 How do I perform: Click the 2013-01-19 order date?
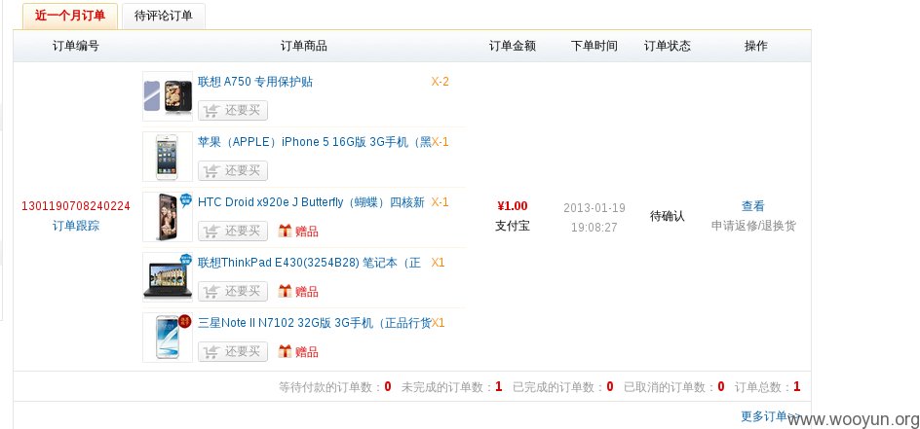pyautogui.click(x=594, y=208)
